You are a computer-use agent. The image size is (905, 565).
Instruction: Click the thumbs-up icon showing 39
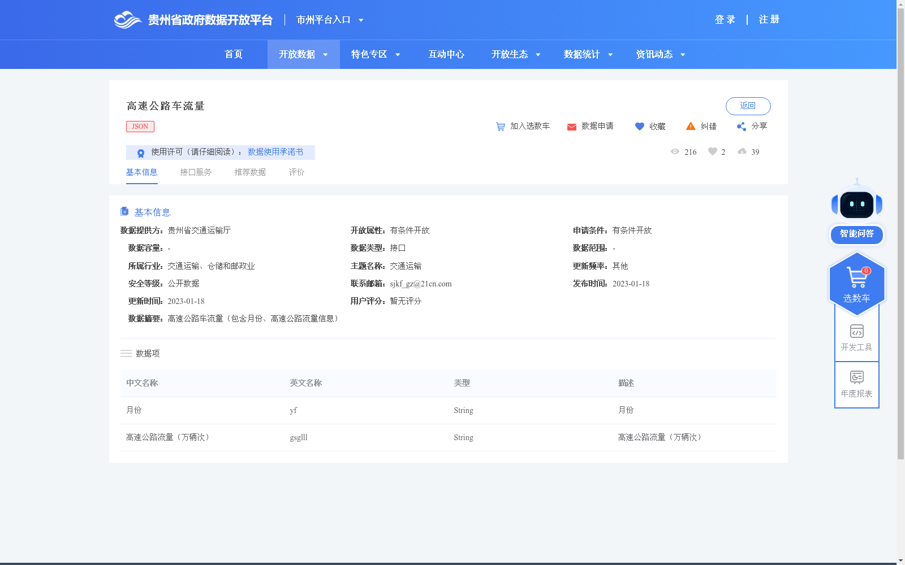[742, 151]
